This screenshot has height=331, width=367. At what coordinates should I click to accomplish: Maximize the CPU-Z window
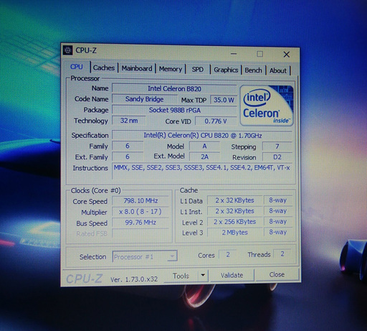coord(260,54)
